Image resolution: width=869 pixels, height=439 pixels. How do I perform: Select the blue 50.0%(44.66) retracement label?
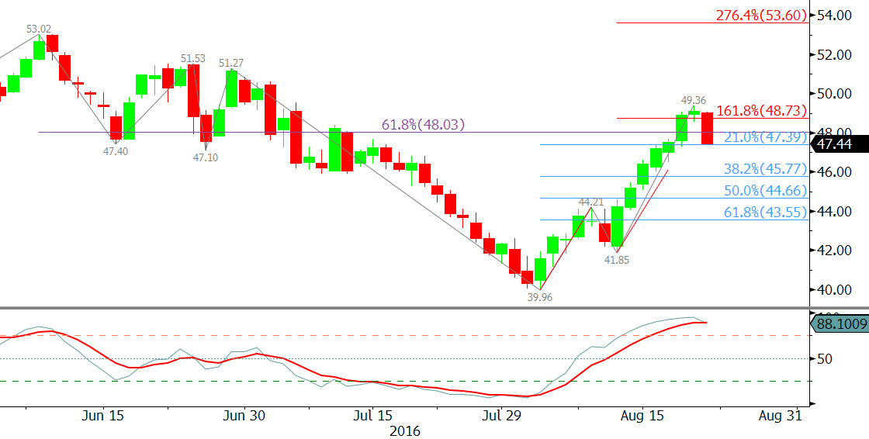(766, 191)
